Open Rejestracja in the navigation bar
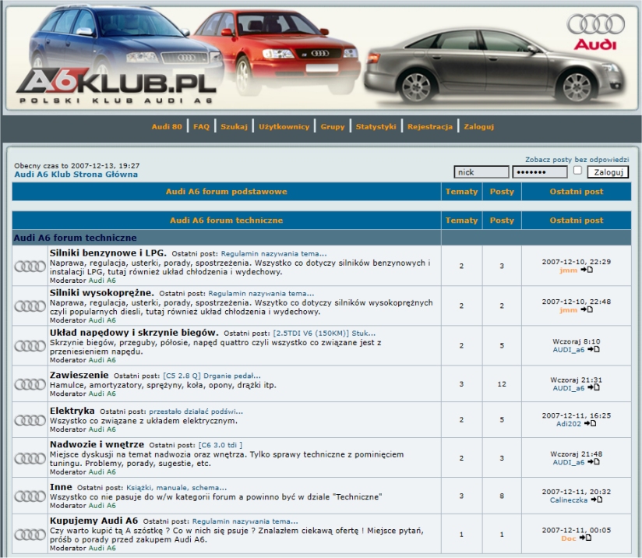 tap(430, 126)
